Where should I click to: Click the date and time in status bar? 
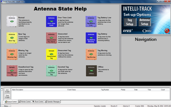click(159, 106)
